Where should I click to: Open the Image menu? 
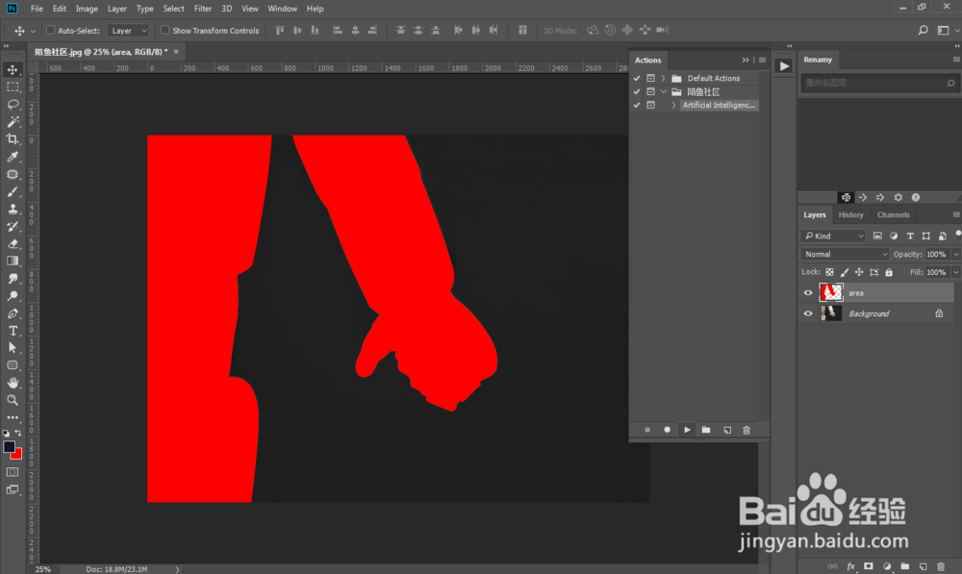pos(87,9)
